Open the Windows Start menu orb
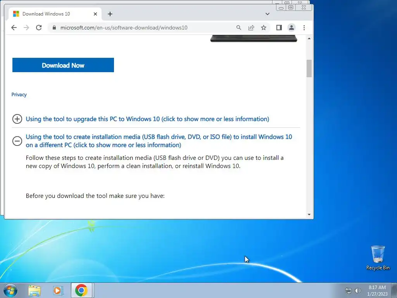The height and width of the screenshot is (298, 397). pyautogui.click(x=10, y=290)
